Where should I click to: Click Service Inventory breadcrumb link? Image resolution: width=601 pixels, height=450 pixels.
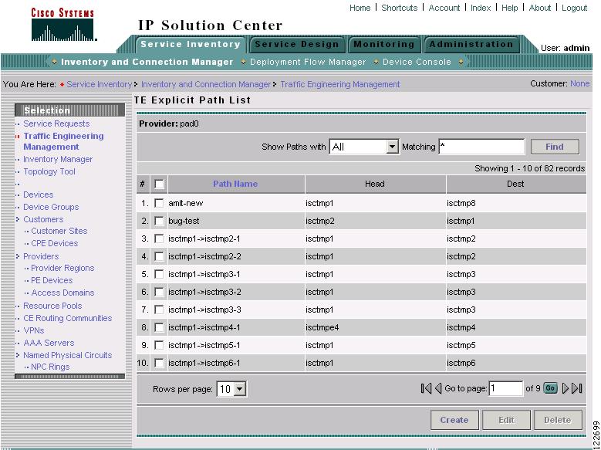tap(100, 84)
